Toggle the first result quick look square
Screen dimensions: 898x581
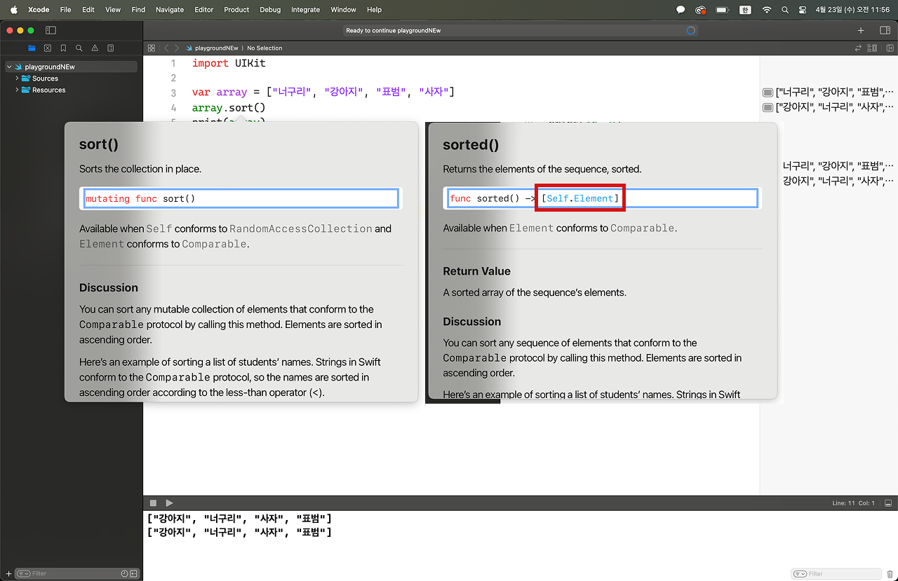[768, 93]
